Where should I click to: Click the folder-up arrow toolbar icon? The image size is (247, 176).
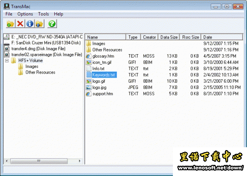40,24
